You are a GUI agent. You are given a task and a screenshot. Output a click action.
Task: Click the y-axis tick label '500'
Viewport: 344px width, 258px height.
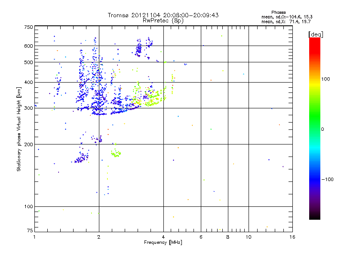[28, 62]
